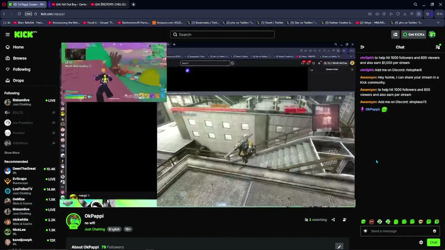This screenshot has width=445, height=250.
Task: Open the Amazon.com: ASUS bookmark
Action: [x=168, y=23]
